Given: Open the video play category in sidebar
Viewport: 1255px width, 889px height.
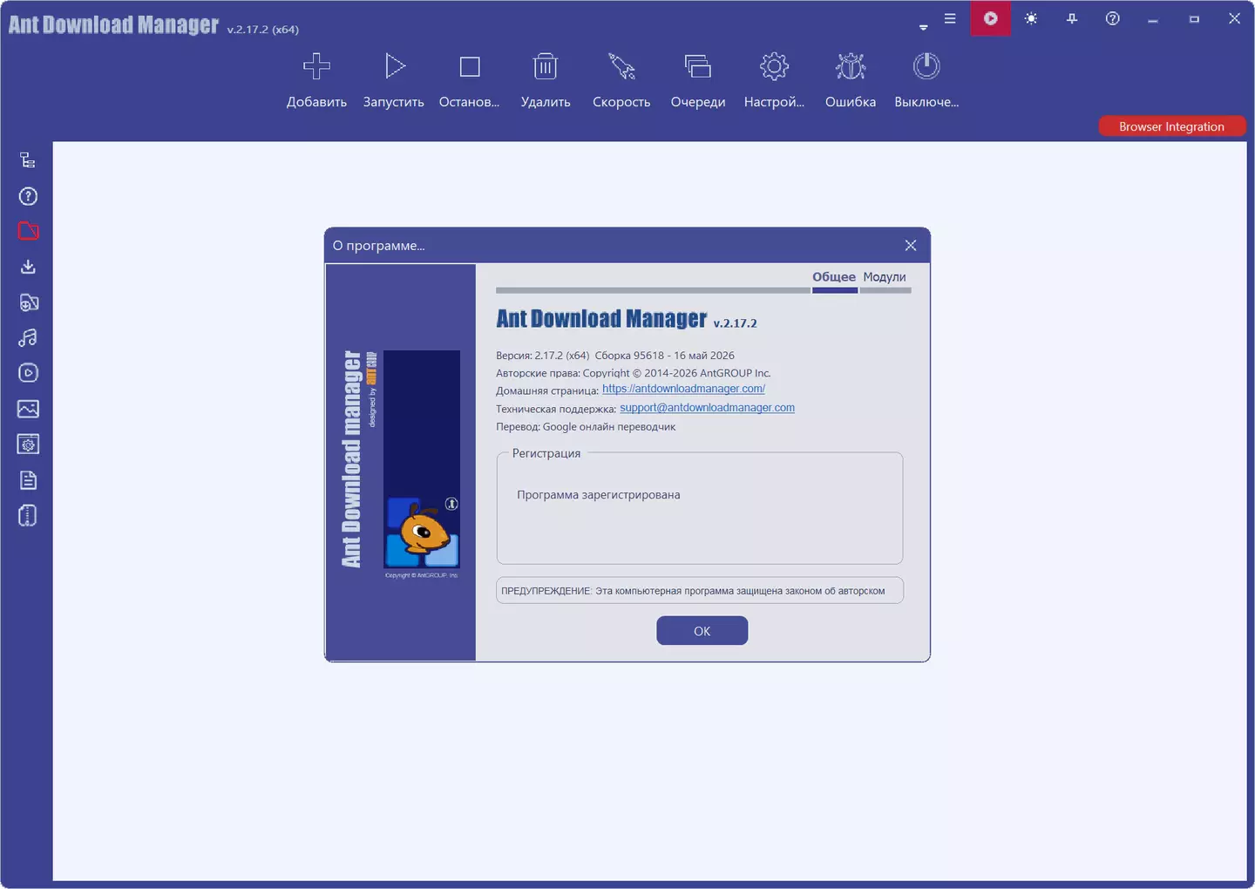Looking at the screenshot, I should [28, 373].
